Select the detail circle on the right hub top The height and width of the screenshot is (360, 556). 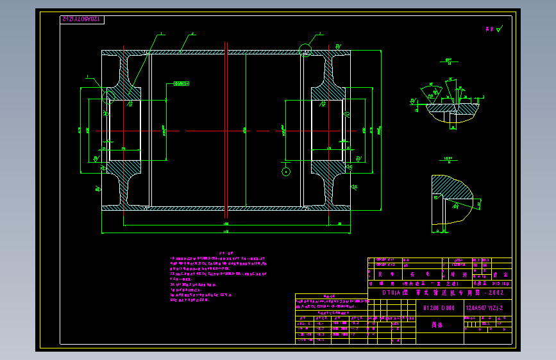tap(305, 51)
